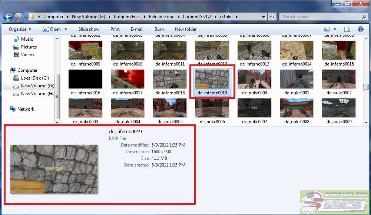The height and width of the screenshot is (215, 371).
Task: Click the Forward navigation arrow
Action: [x=18, y=17]
